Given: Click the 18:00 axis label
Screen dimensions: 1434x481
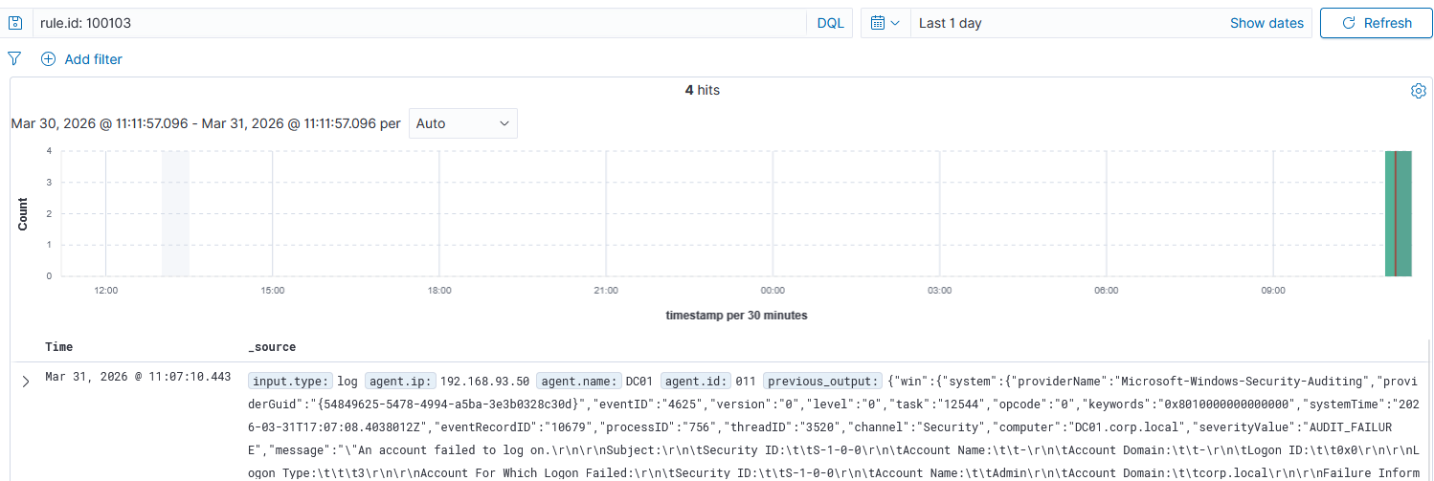Looking at the screenshot, I should (439, 290).
